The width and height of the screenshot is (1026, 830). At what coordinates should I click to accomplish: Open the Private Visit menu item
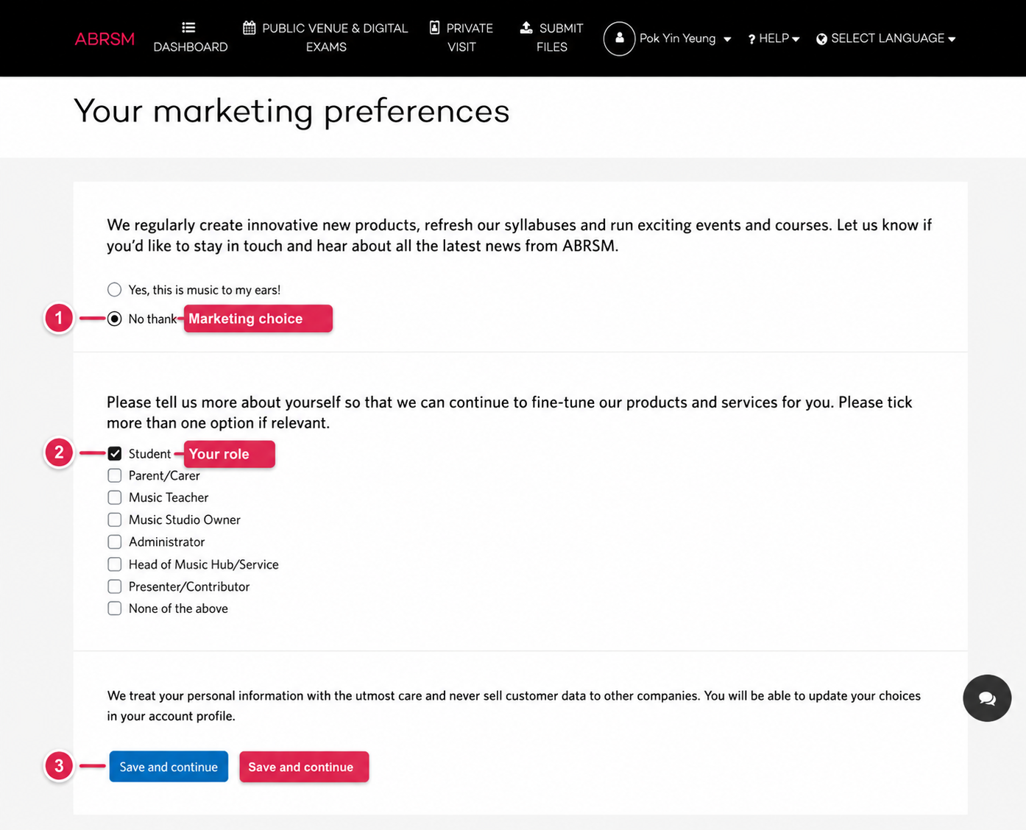(x=461, y=38)
